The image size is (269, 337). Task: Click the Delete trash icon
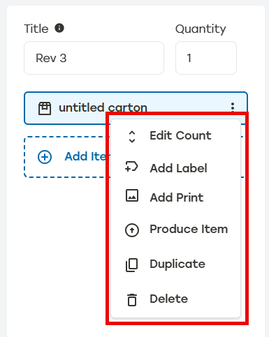tap(132, 300)
